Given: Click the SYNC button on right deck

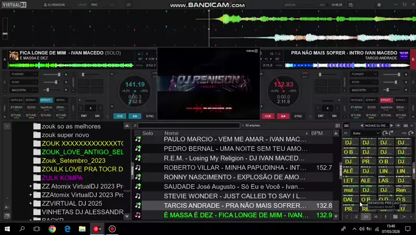Looking at the screenshot, I should (x=298, y=116).
